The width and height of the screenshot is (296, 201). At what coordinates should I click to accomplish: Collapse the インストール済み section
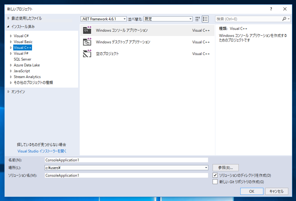(8, 27)
